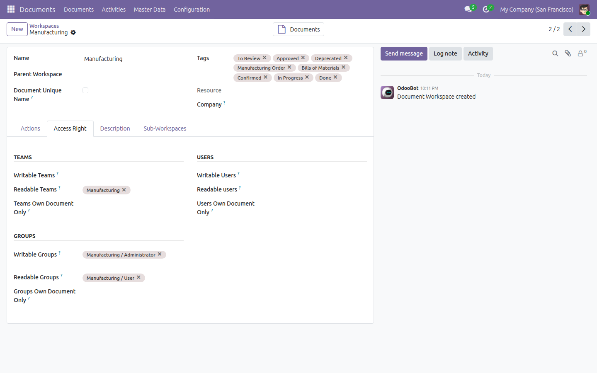Screen dimensions: 597x373
Task: Click the Documents stat button
Action: [x=298, y=29]
